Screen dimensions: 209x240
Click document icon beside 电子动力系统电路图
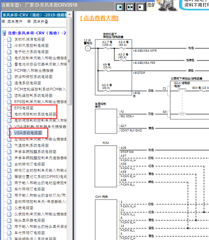tap(9, 52)
